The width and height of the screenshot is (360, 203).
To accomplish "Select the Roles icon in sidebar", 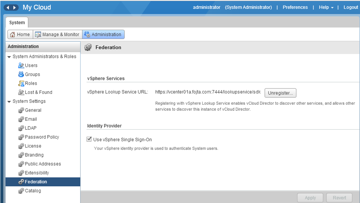I will point(21,84).
